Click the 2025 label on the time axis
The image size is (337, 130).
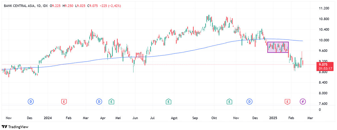(x=273, y=118)
